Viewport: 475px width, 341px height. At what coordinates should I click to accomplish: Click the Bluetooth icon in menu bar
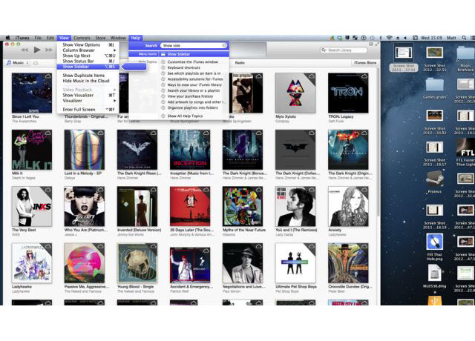pos(381,38)
